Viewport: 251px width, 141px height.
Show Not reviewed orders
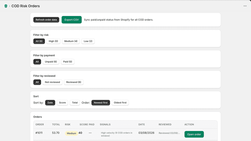point(52,82)
